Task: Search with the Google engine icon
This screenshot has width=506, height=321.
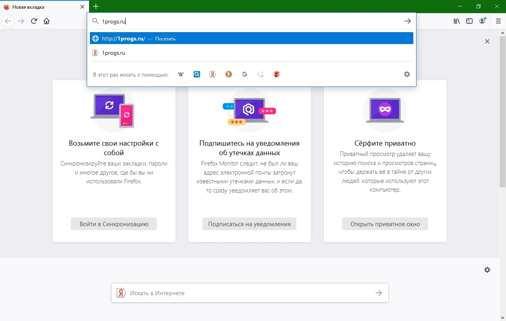Action: [x=245, y=74]
